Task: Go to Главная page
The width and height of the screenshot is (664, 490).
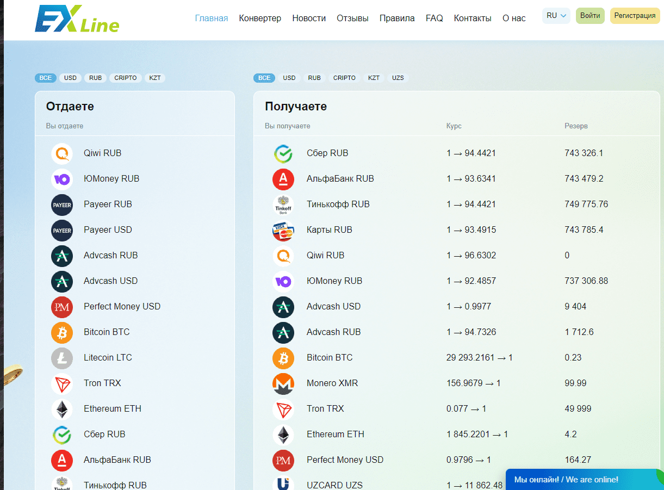Action: [212, 18]
